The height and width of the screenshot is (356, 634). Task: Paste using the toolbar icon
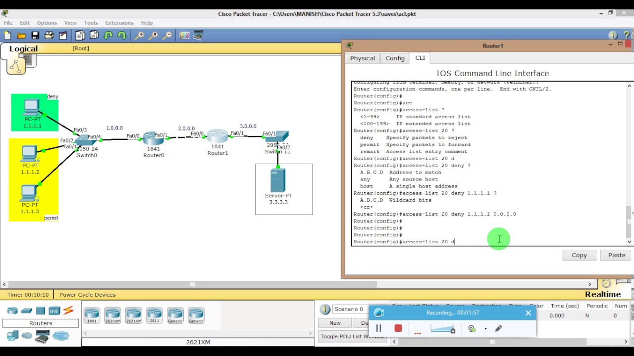94,36
